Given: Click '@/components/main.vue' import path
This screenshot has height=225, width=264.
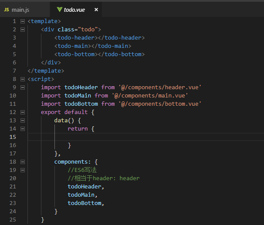Looking at the screenshot, I should pos(150,96).
